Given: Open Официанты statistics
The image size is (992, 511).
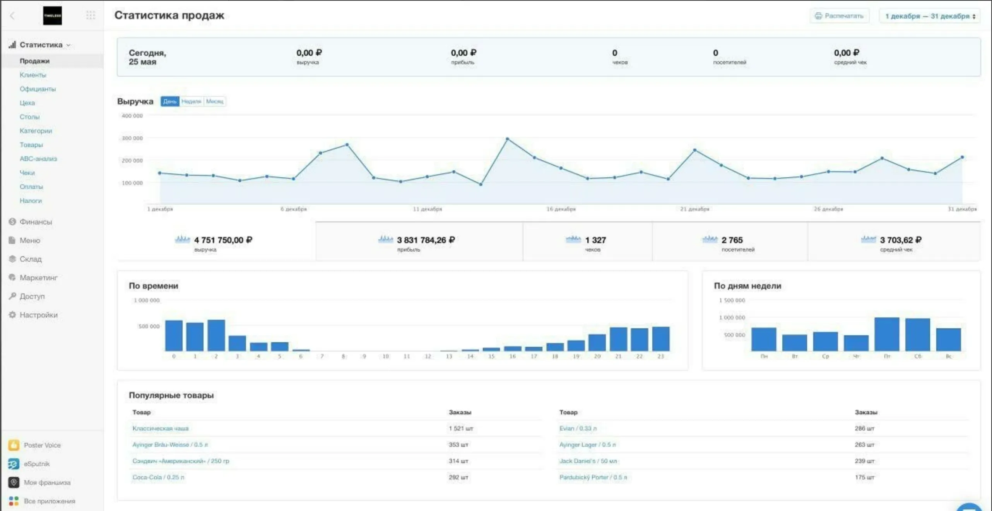Looking at the screenshot, I should [x=38, y=89].
